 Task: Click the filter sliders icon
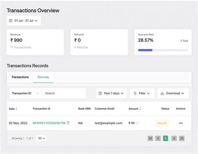point(135,93)
